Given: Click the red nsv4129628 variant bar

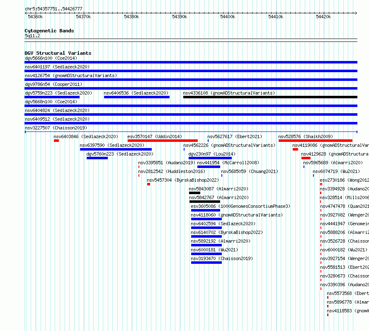Looking at the screenshot, I should click(x=306, y=158).
